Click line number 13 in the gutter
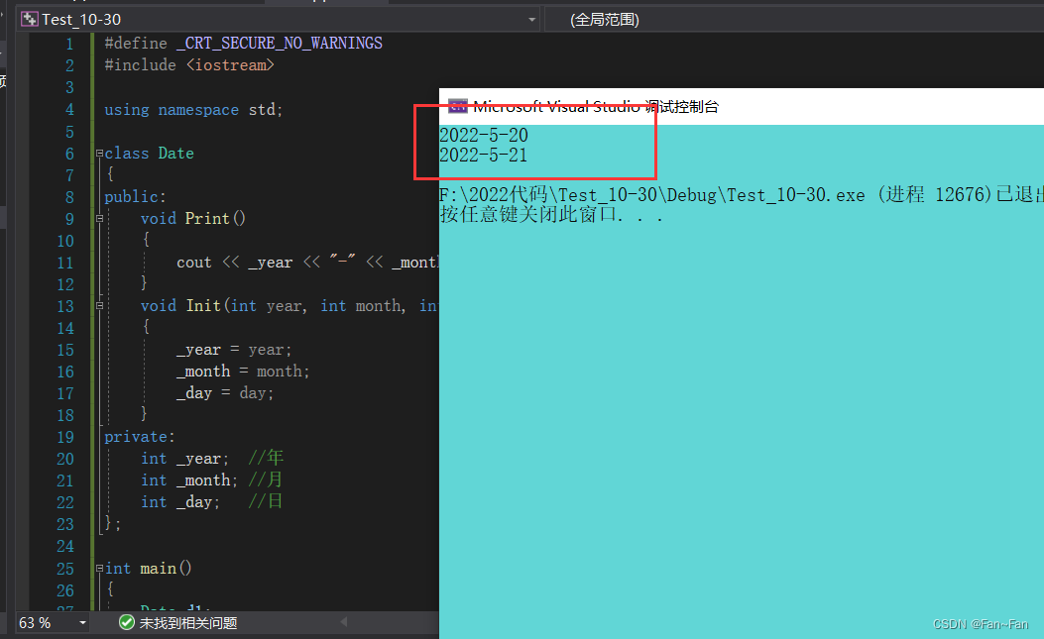This screenshot has height=639, width=1044. click(x=65, y=306)
